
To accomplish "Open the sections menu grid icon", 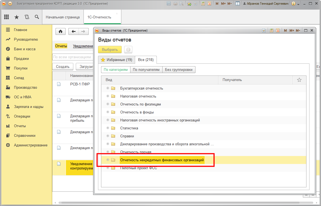I will click(6, 17).
